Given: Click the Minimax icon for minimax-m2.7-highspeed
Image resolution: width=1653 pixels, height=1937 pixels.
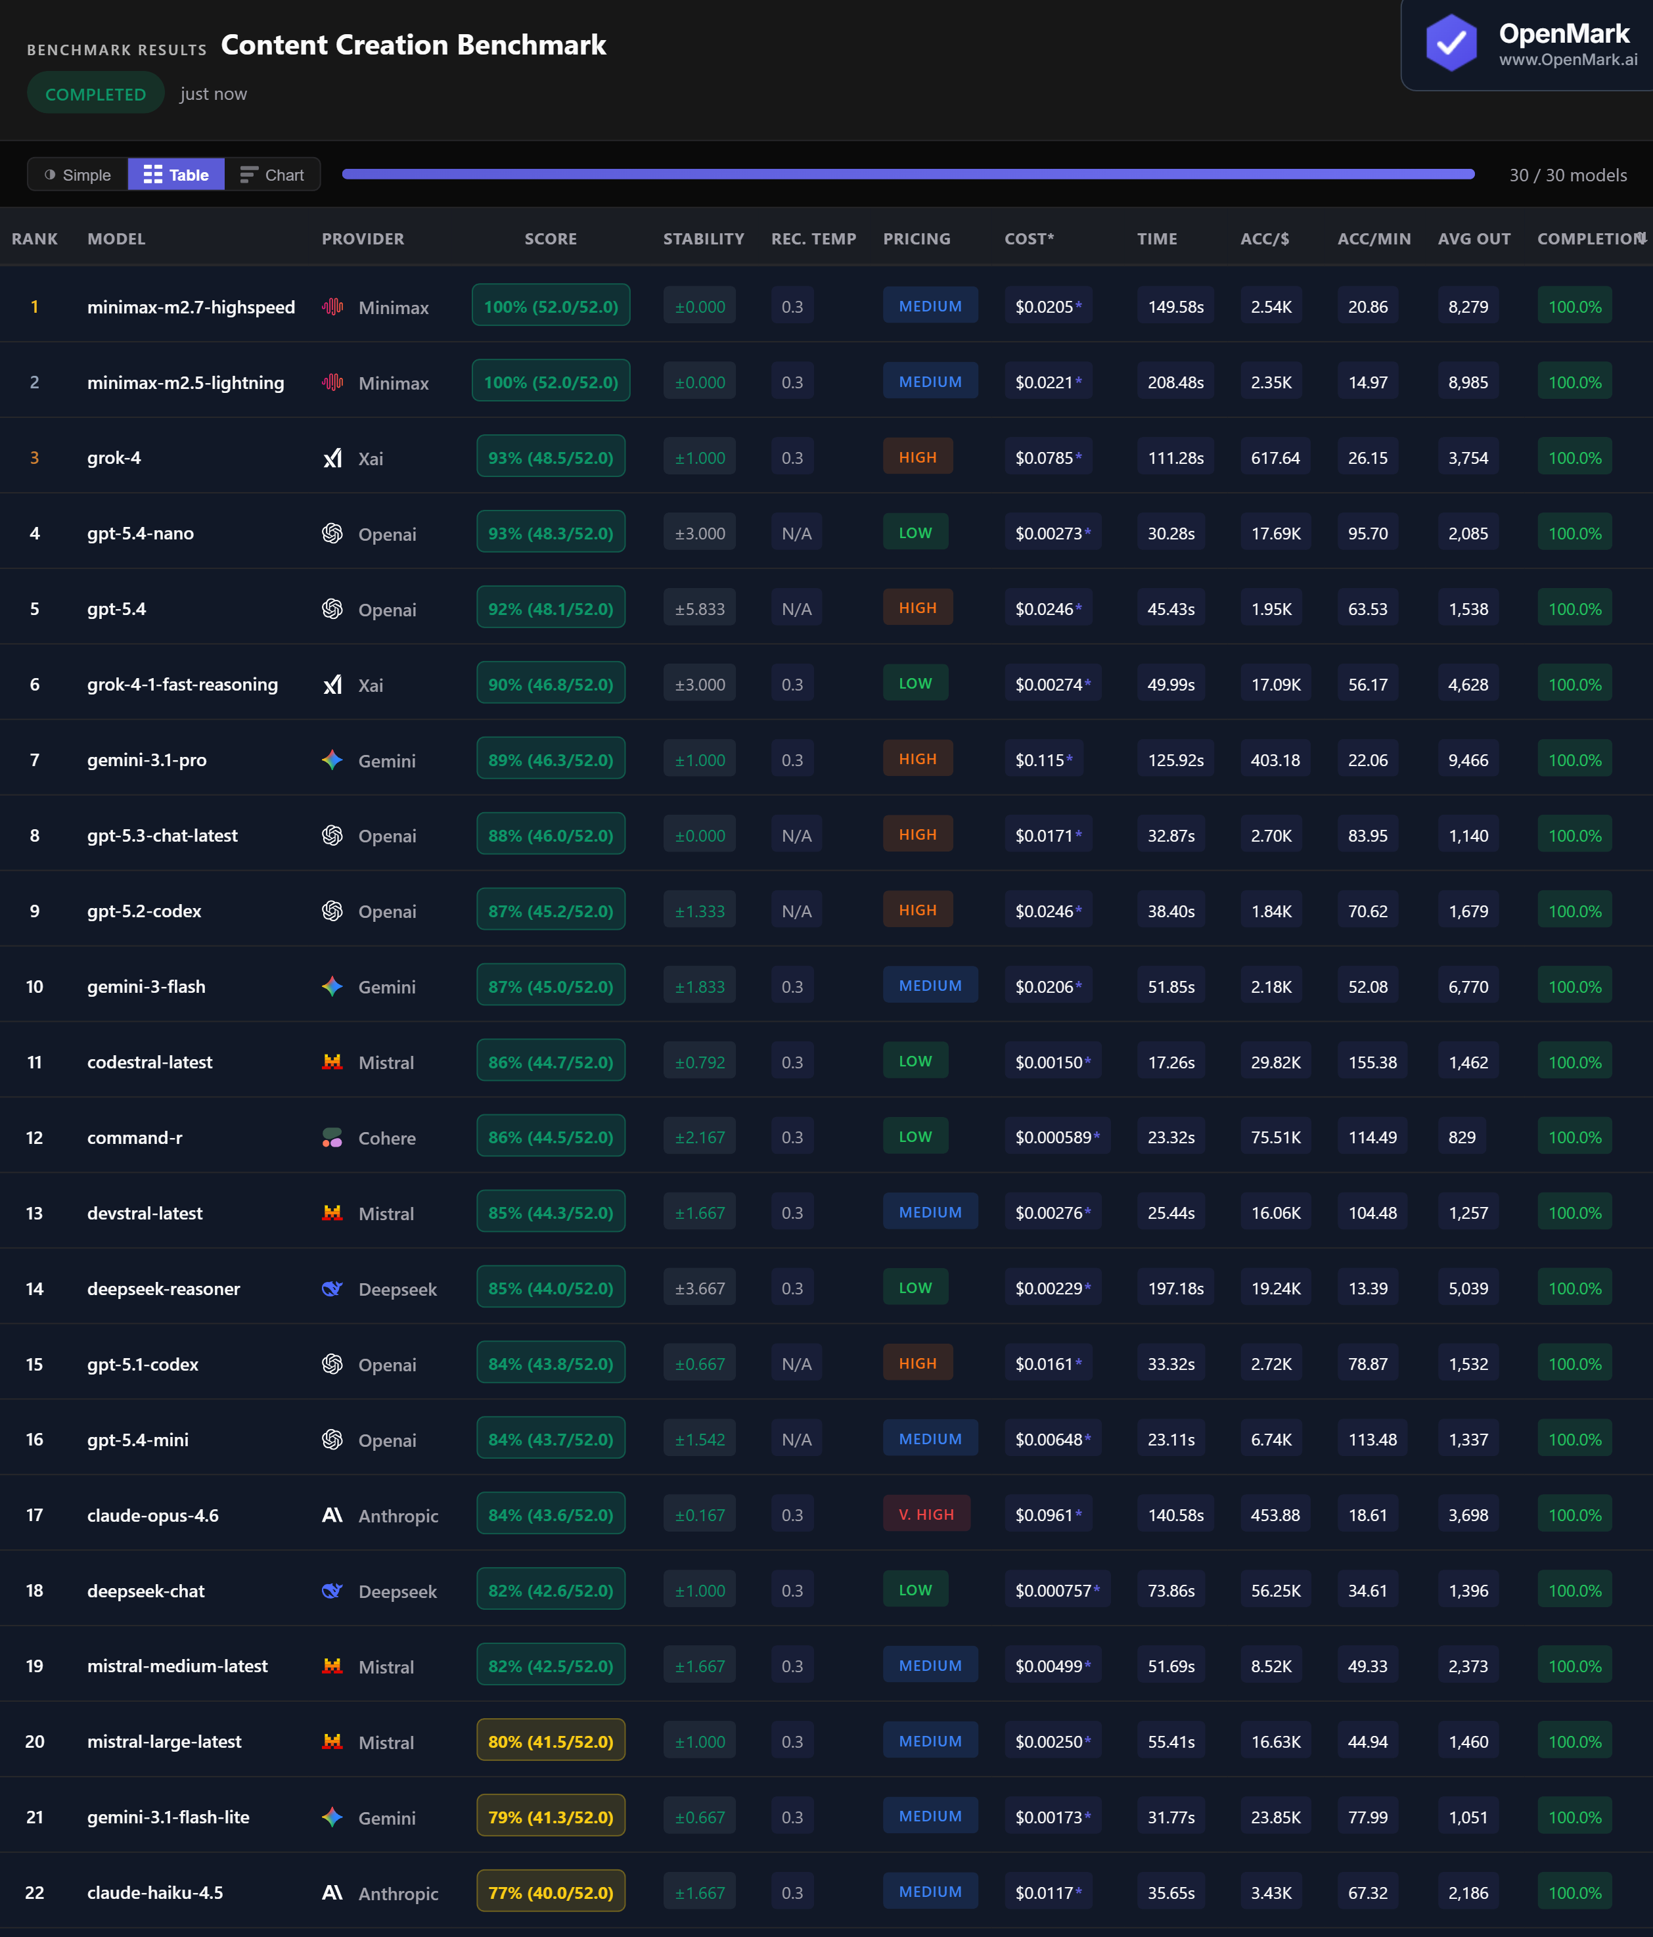Looking at the screenshot, I should (332, 307).
